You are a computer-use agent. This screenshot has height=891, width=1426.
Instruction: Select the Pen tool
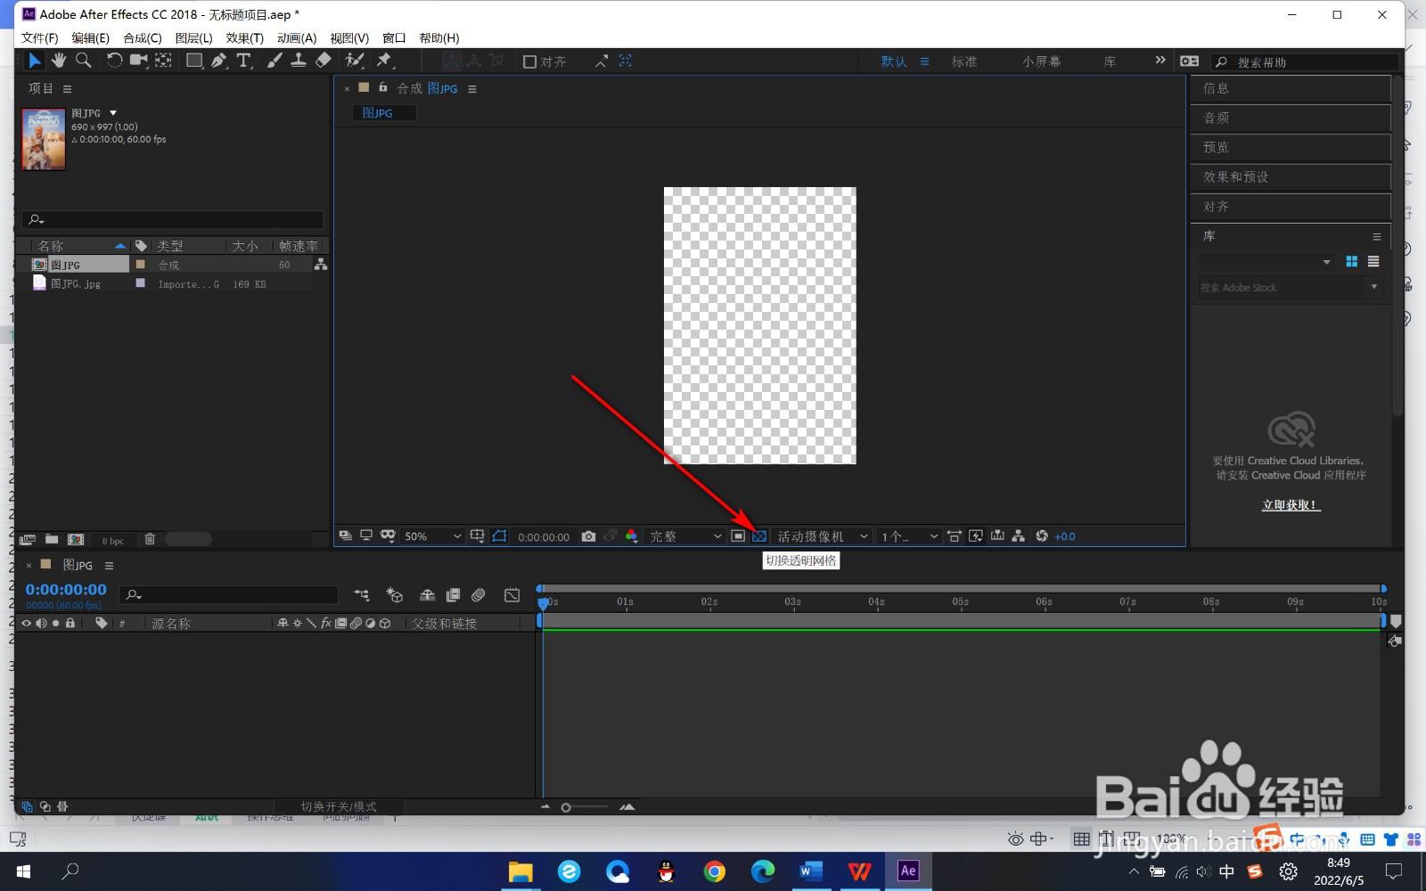point(219,61)
